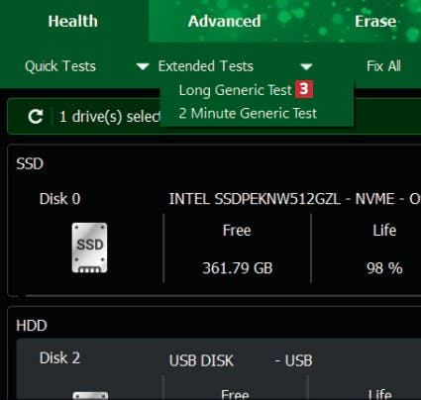Screen dimensions: 421x400
Task: Select Disk 2 USB drive row
Action: (x=219, y=369)
